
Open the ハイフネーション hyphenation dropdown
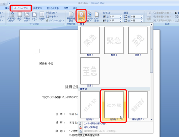(x=55, y=20)
